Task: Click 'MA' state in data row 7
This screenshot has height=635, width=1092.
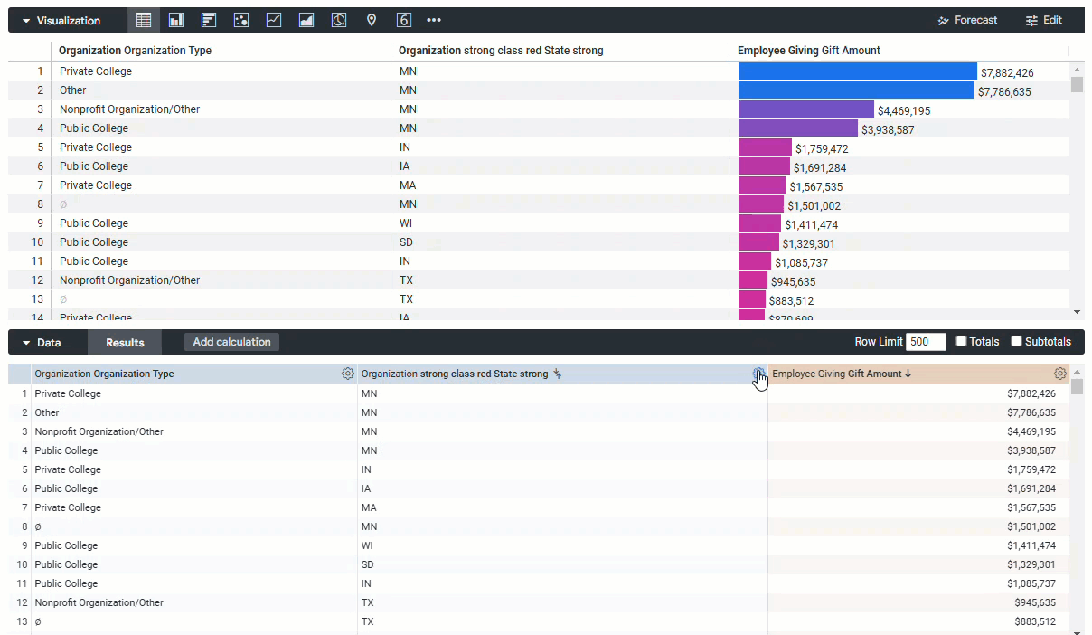Action: [369, 507]
